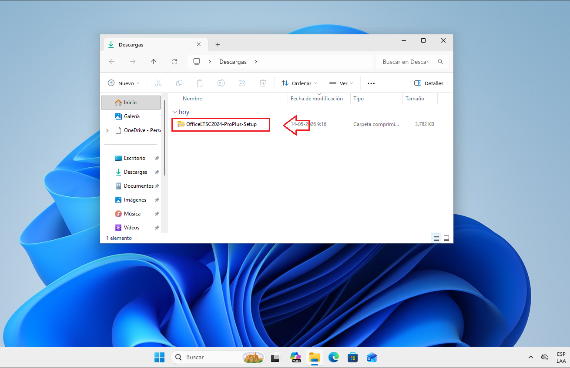Add a new File Explorer tab
The image size is (570, 368).
218,44
